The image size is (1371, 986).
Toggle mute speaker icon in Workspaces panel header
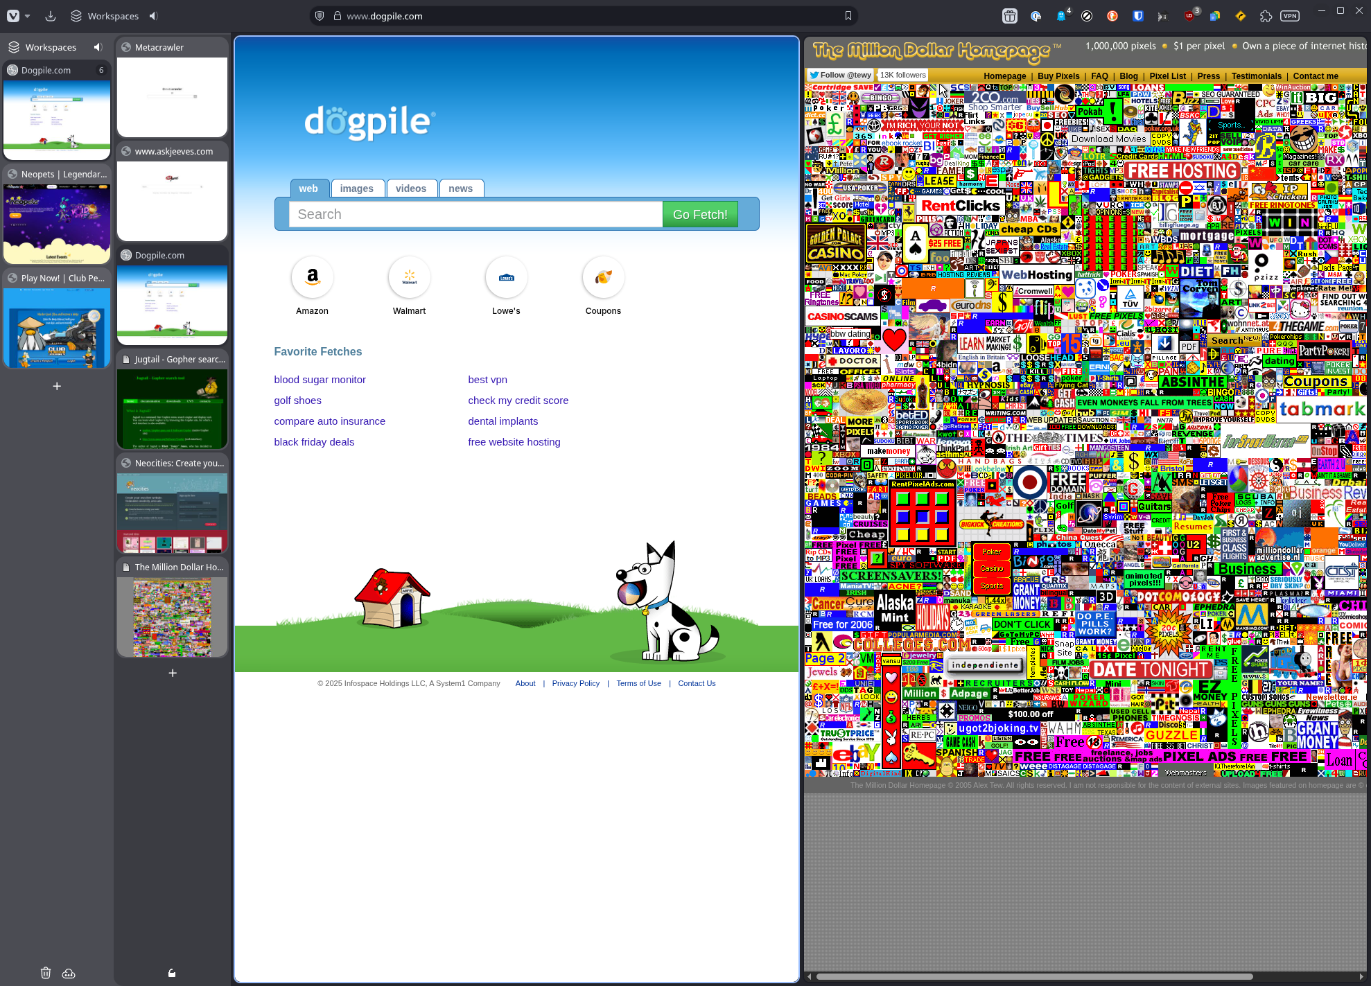click(98, 47)
